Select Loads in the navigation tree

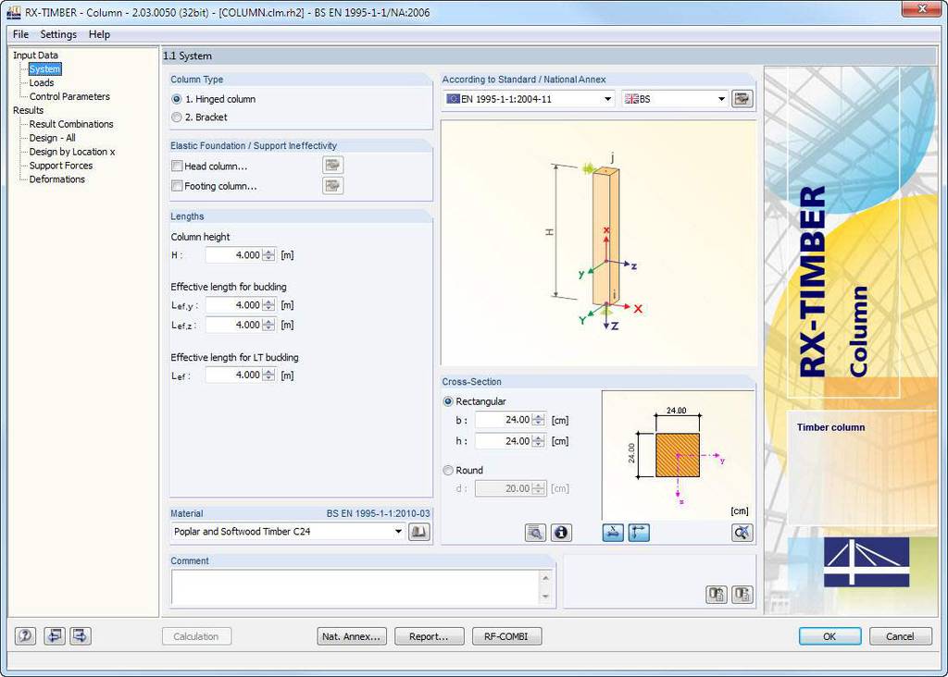click(42, 82)
